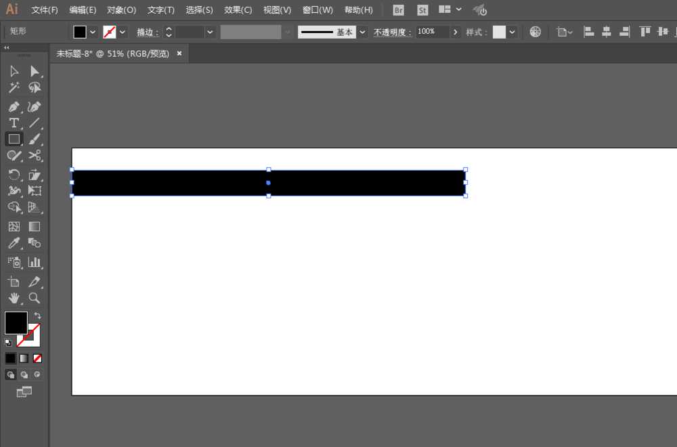Open the 效果(C) menu
This screenshot has height=447, width=677.
click(x=238, y=10)
